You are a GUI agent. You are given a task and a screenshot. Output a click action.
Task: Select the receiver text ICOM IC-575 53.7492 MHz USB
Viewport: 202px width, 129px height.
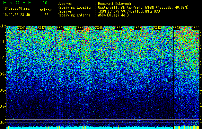click(x=129, y=11)
